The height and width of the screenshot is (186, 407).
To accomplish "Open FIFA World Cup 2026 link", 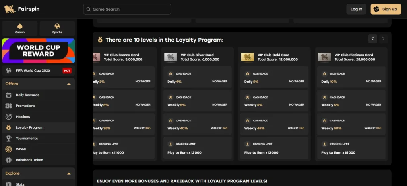I will (39, 70).
